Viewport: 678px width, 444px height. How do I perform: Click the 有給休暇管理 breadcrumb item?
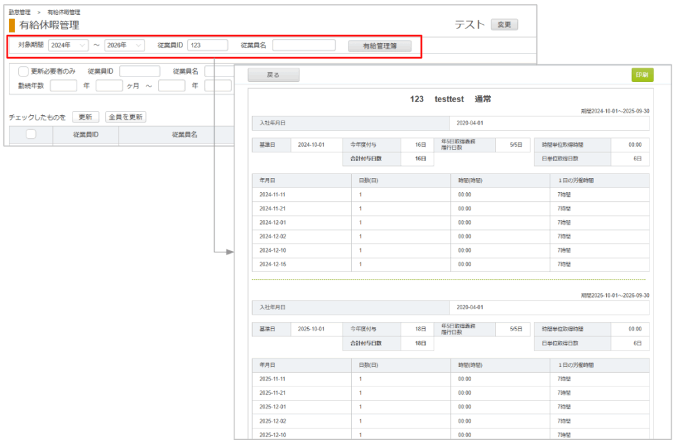[64, 12]
